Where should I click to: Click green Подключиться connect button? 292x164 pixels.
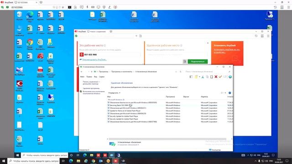tap(198, 61)
